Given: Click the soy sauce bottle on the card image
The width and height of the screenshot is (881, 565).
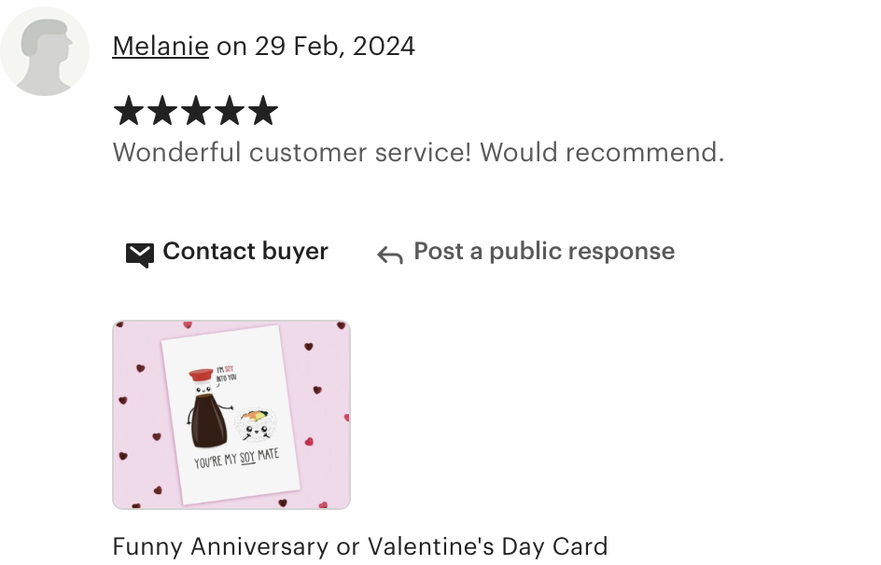Looking at the screenshot, I should point(208,409).
